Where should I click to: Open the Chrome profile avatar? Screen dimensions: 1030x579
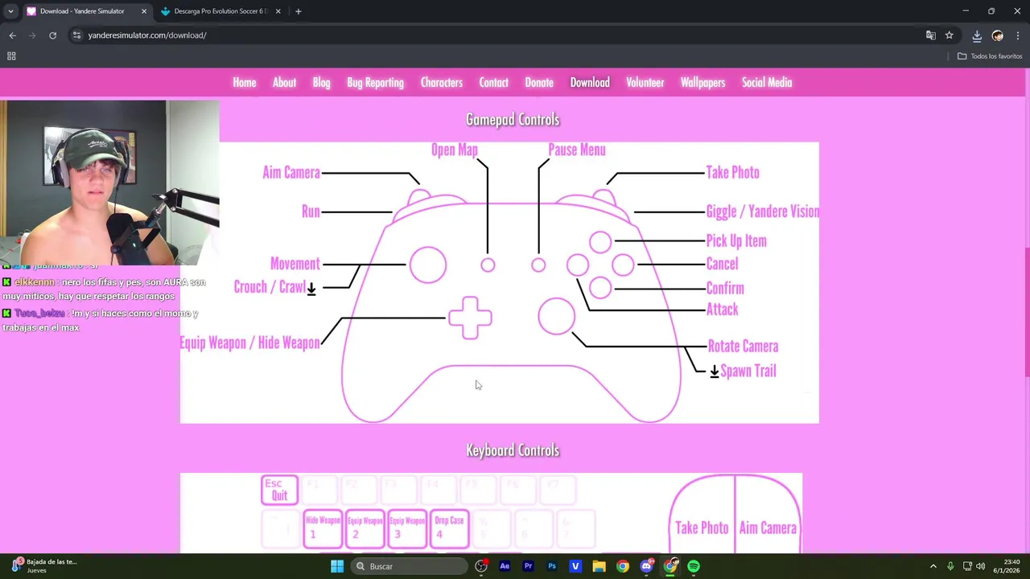pyautogui.click(x=998, y=35)
